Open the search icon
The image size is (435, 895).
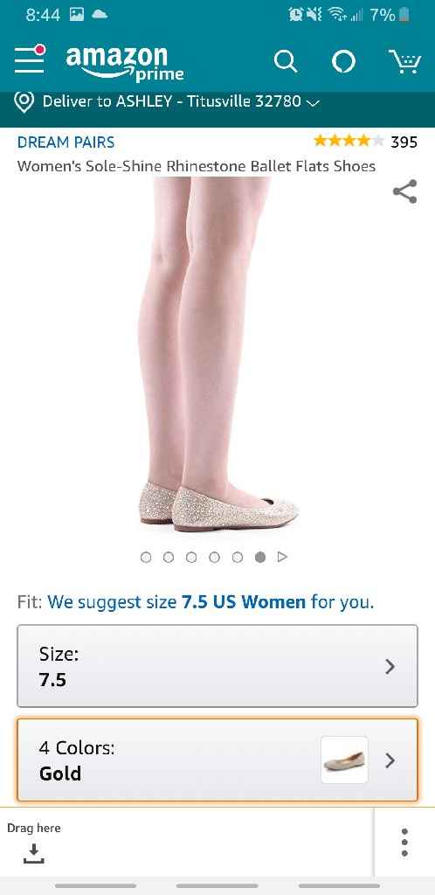pos(286,61)
